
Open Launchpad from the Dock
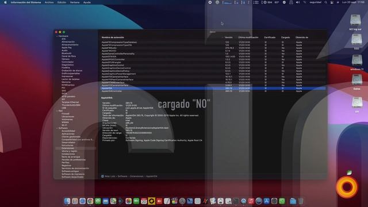tap(75, 201)
